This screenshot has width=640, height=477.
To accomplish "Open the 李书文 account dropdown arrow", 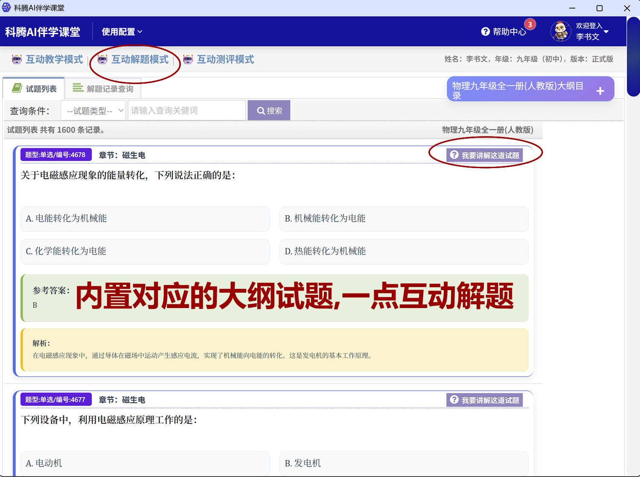I will tap(606, 32).
